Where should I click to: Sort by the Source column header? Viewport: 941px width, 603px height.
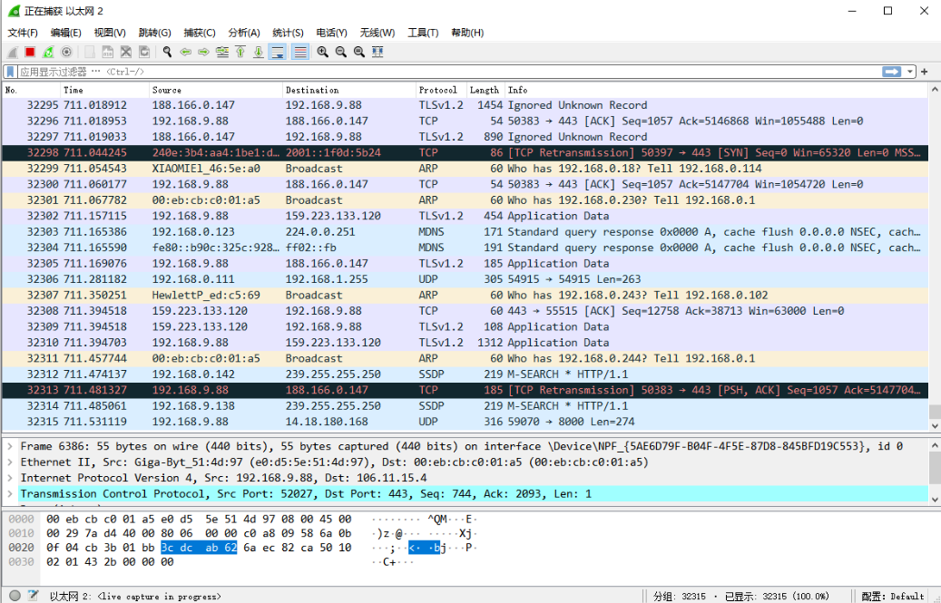click(215, 90)
